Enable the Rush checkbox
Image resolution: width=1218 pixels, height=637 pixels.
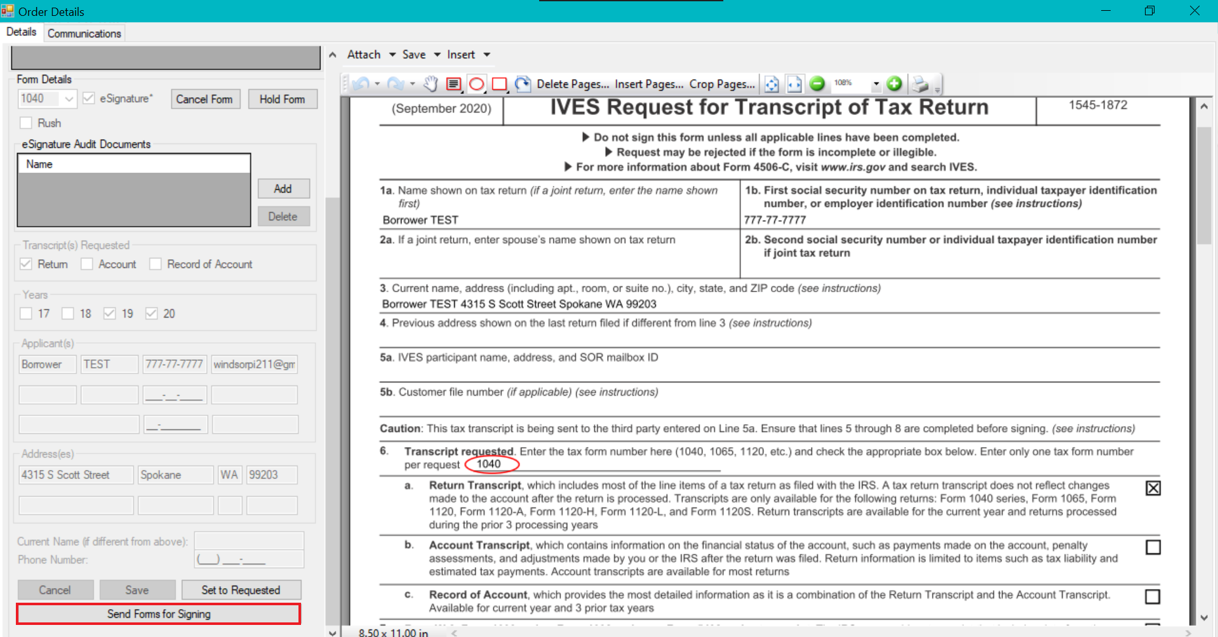[26, 123]
